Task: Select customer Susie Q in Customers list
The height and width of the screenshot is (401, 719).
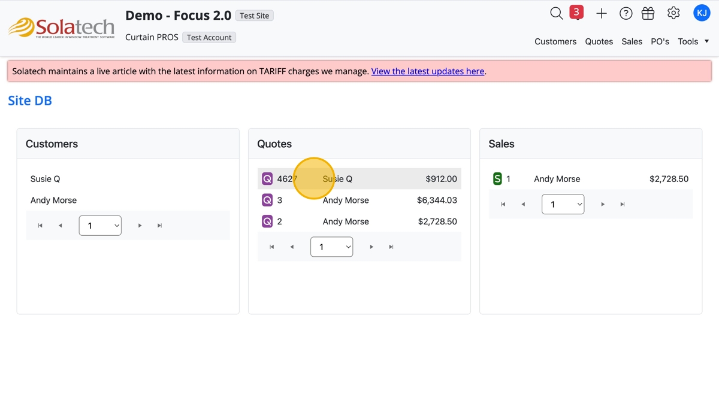Action: (x=46, y=179)
